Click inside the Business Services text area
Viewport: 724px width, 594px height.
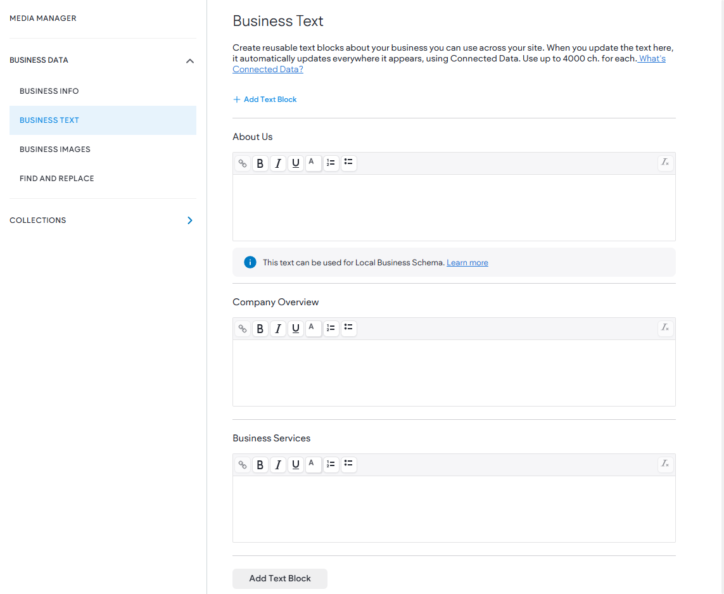(454, 509)
